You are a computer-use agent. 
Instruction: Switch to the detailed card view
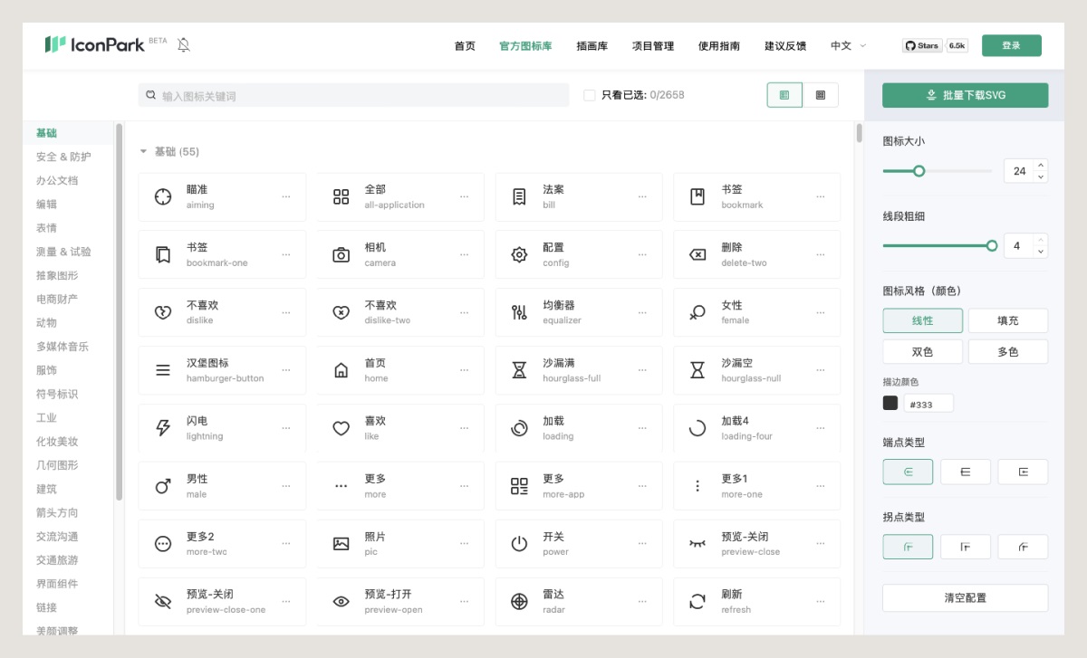click(x=784, y=95)
